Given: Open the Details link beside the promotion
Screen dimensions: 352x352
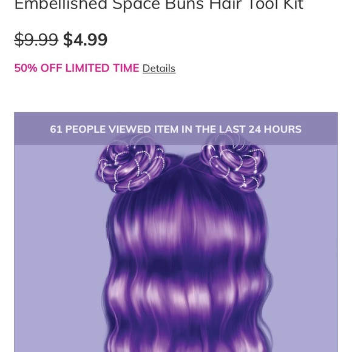Looking at the screenshot, I should pyautogui.click(x=159, y=68).
